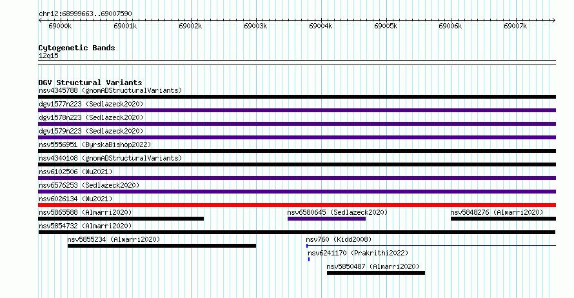Screen dimensions: 574x298
Task: Click the black nsv5855234 variant bar
Action: click(162, 246)
